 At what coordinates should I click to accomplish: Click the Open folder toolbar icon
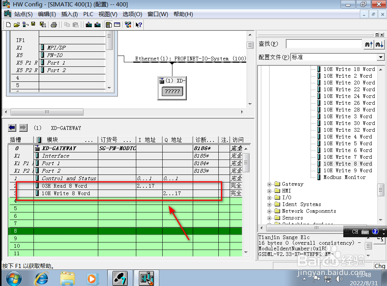click(17, 25)
